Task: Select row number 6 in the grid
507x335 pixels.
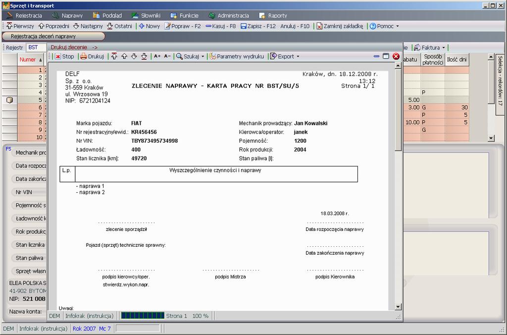Action: pos(31,108)
